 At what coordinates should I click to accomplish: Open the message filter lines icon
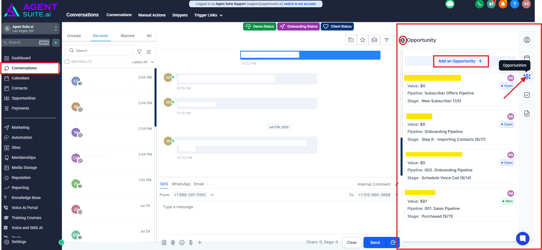coord(387,40)
